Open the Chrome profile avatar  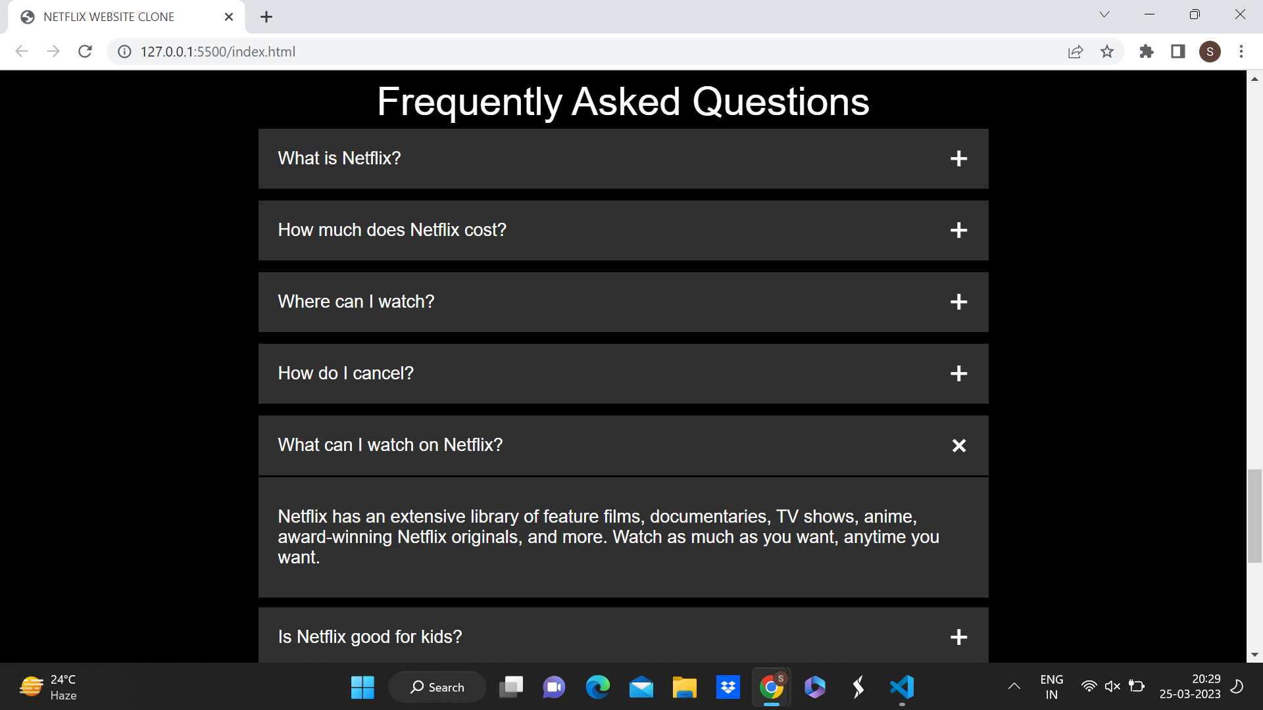coord(1210,51)
